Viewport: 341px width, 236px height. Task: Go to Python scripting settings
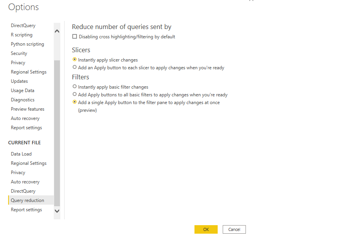[27, 44]
